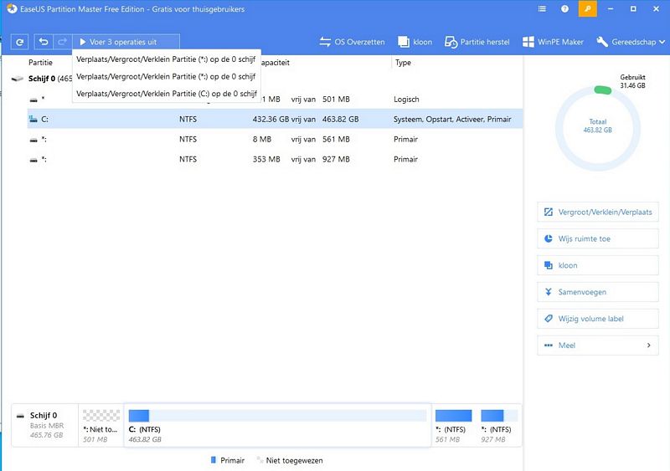The image size is (670, 471).
Task: Click the Niet toegewezen legend swatch
Action: pos(260,460)
